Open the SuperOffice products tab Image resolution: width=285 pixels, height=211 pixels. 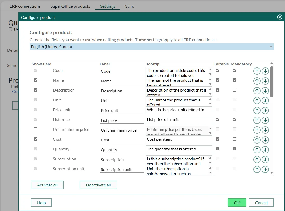70,6
